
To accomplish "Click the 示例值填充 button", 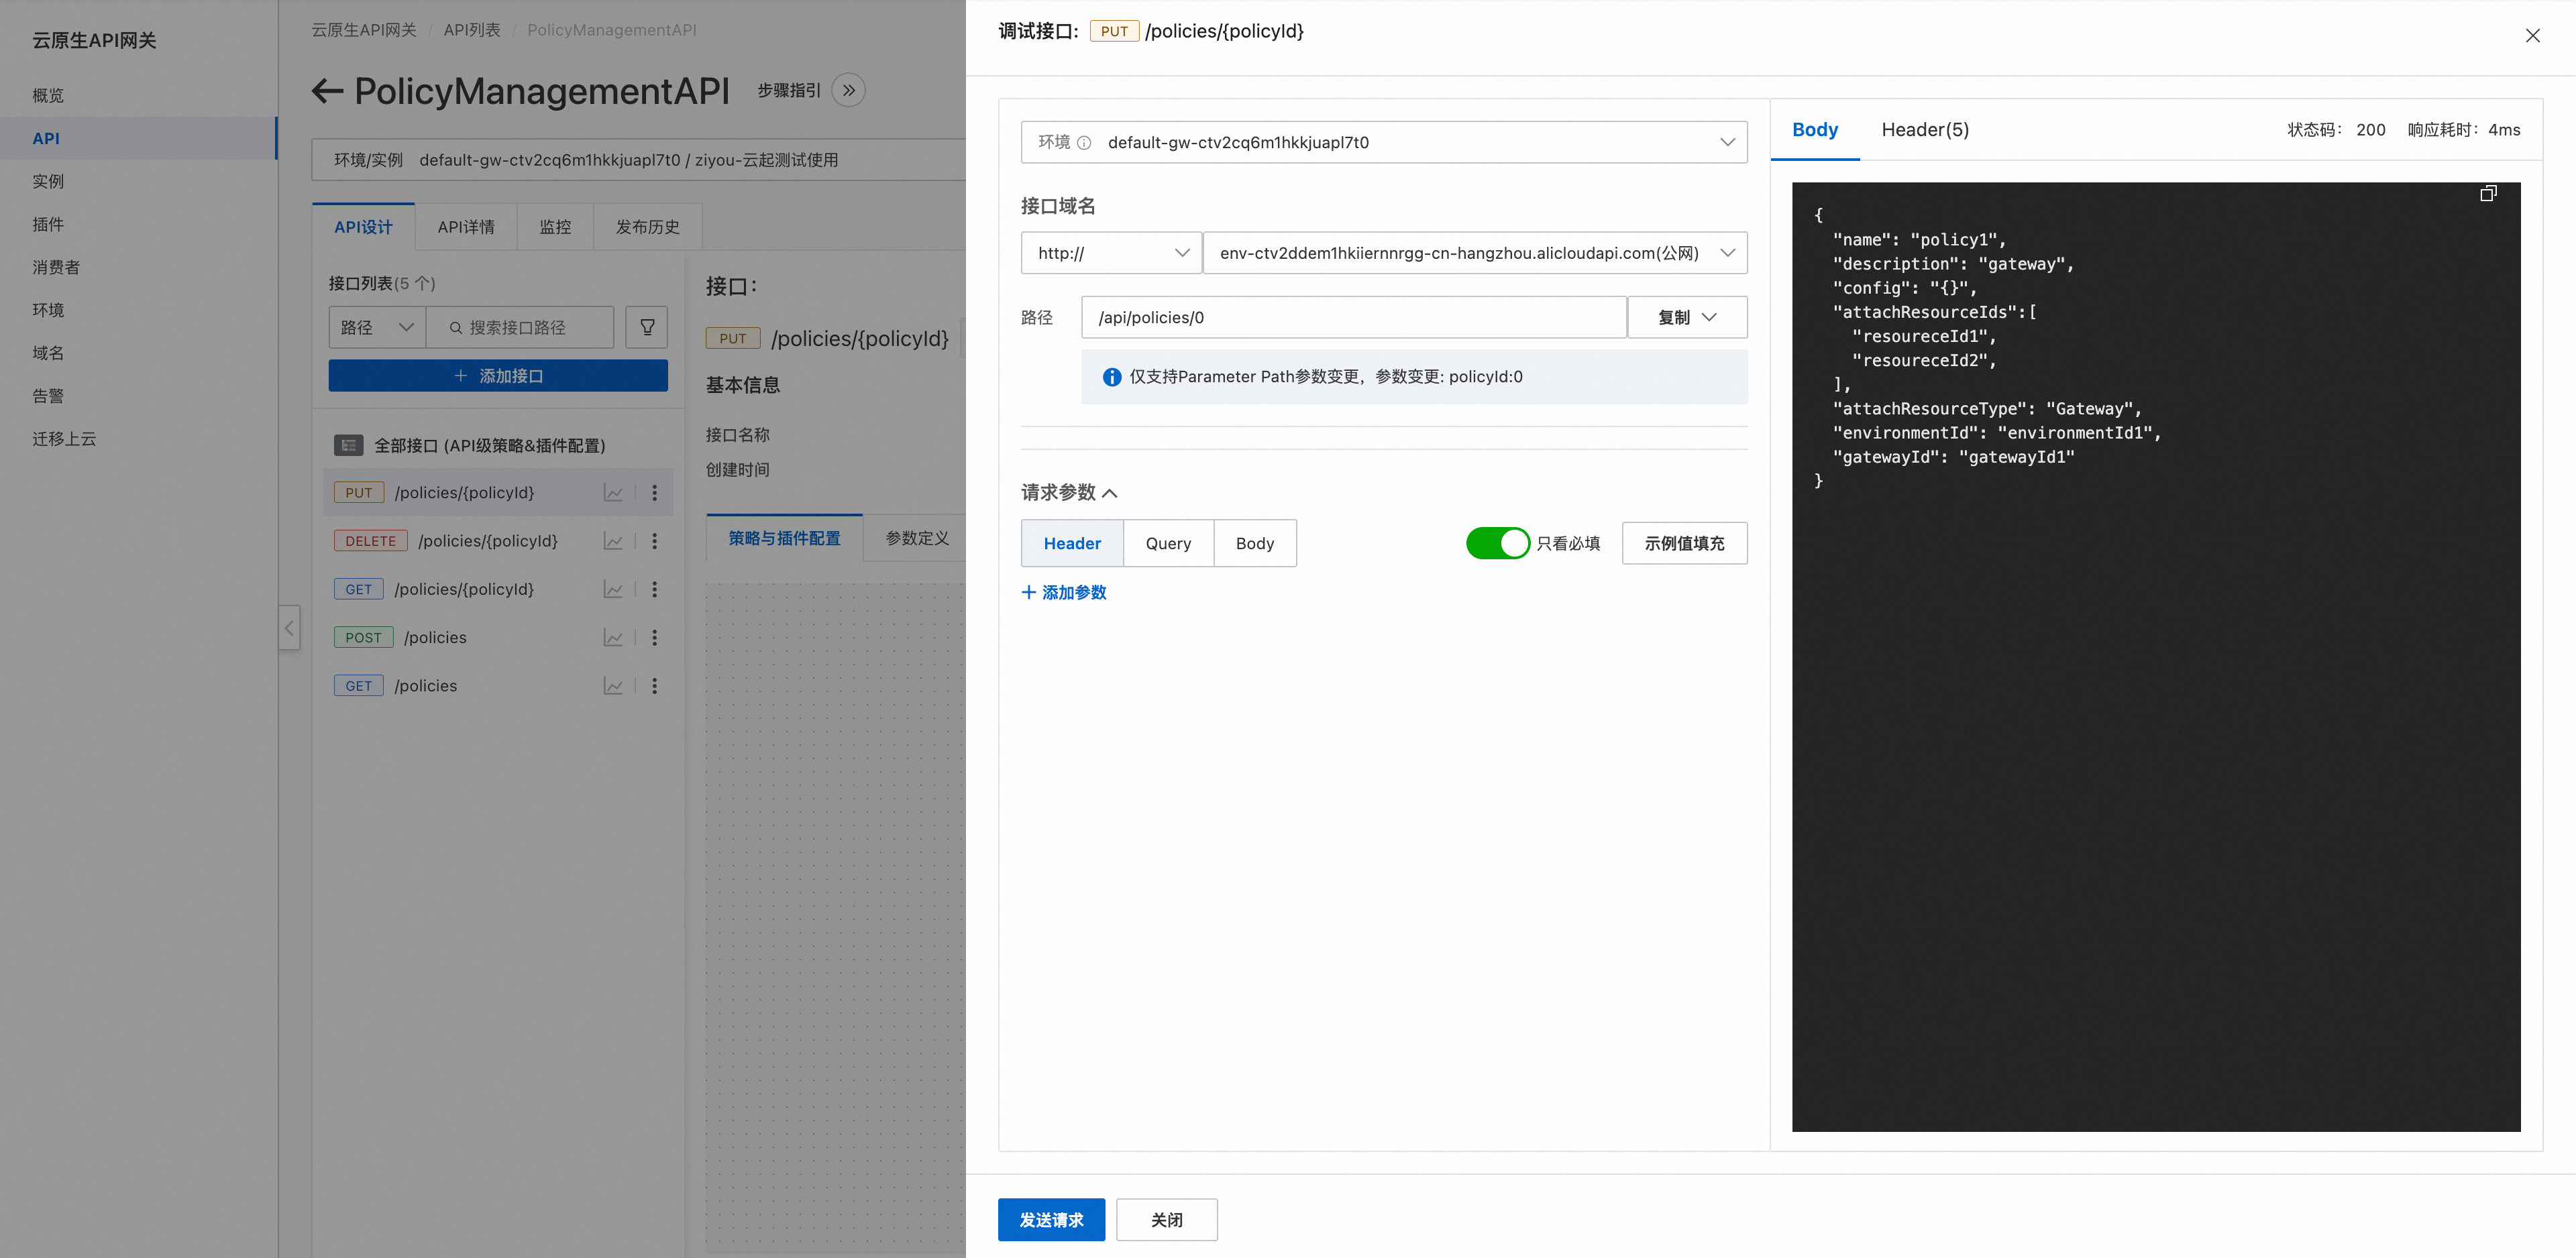I will 1684,543.
